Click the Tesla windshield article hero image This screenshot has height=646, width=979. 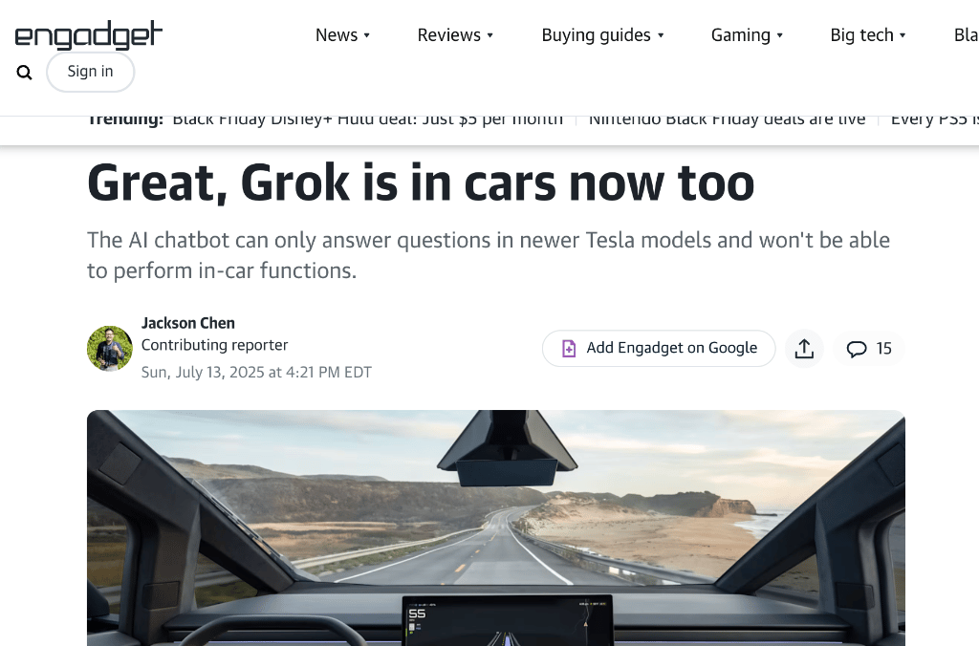pyautogui.click(x=496, y=528)
